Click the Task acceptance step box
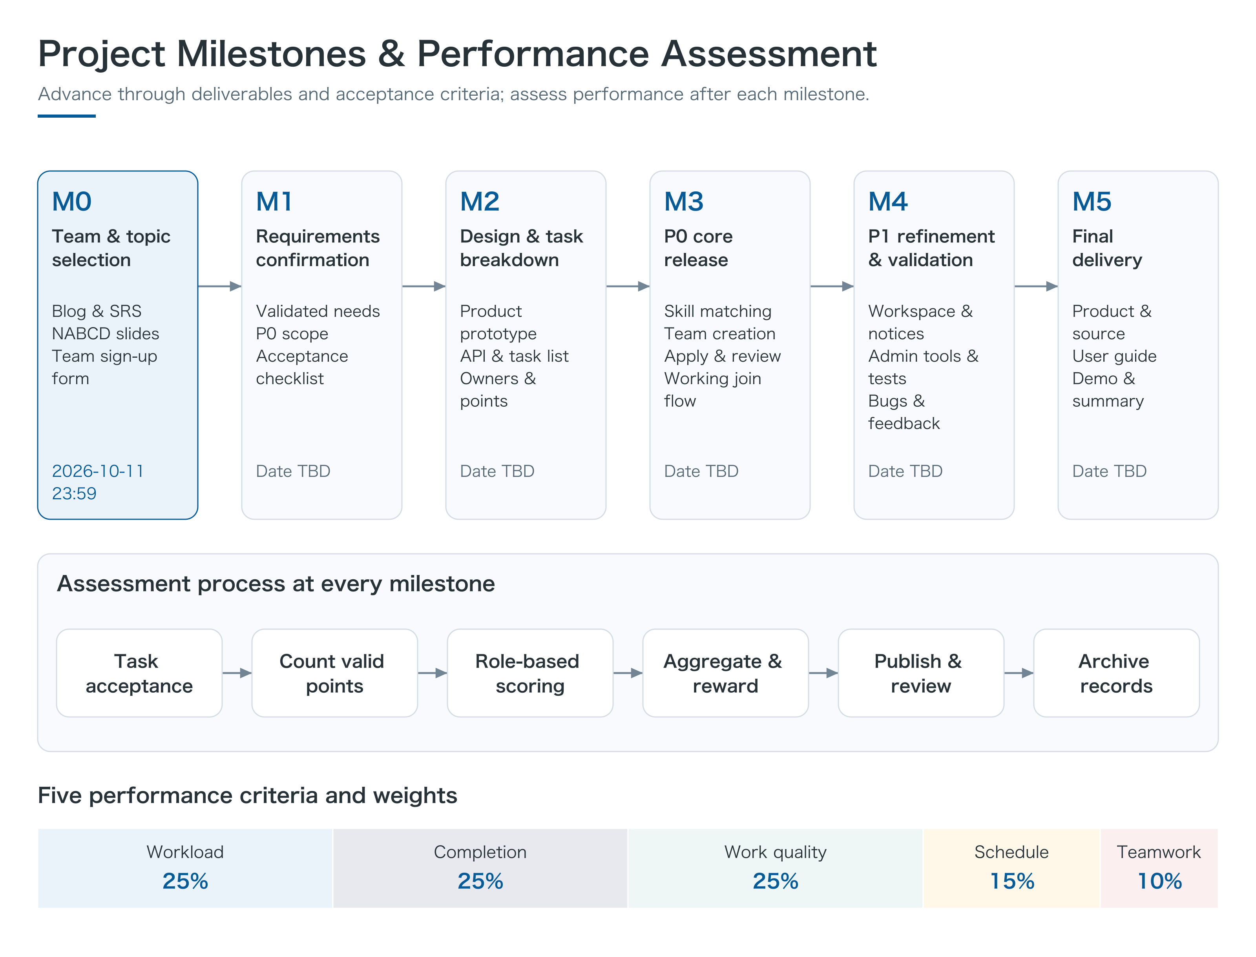Viewport: 1256px width, 957px height. coord(139,673)
